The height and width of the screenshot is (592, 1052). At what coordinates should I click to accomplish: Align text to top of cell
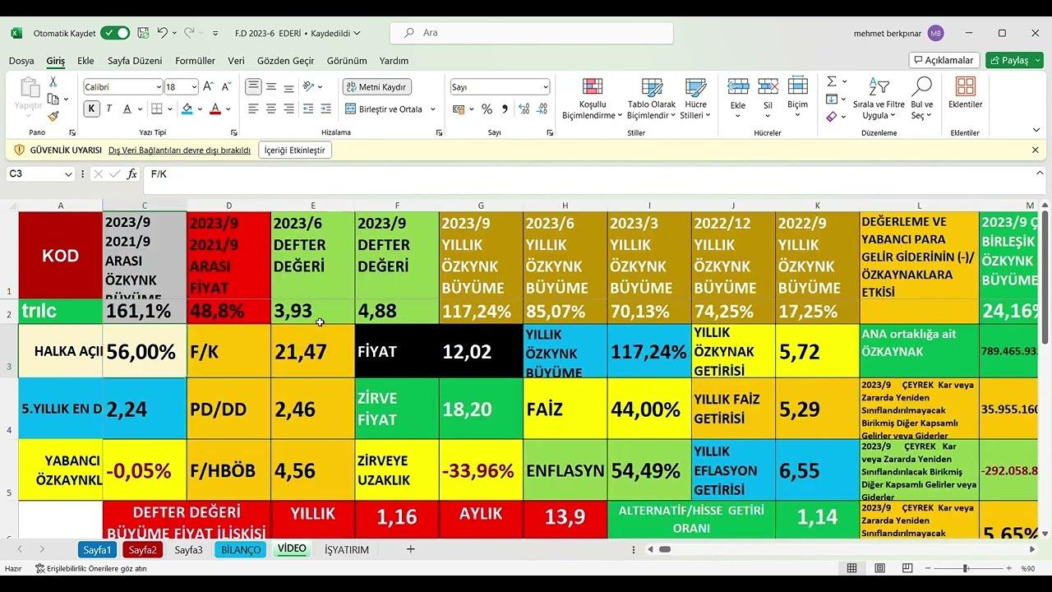[x=253, y=86]
